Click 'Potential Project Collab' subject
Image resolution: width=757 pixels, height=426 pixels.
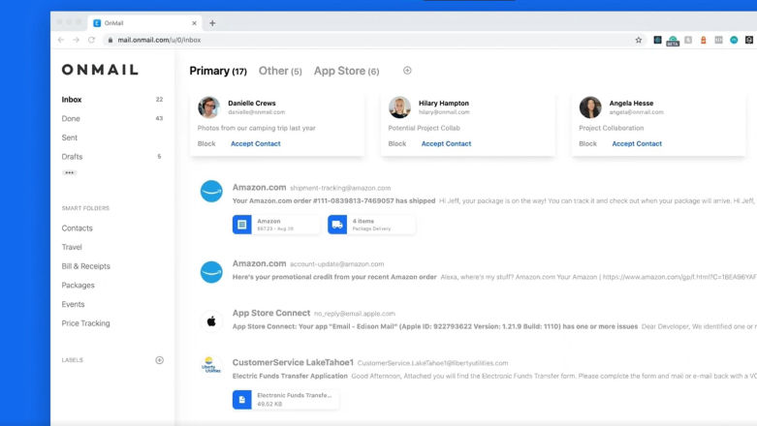tap(424, 128)
